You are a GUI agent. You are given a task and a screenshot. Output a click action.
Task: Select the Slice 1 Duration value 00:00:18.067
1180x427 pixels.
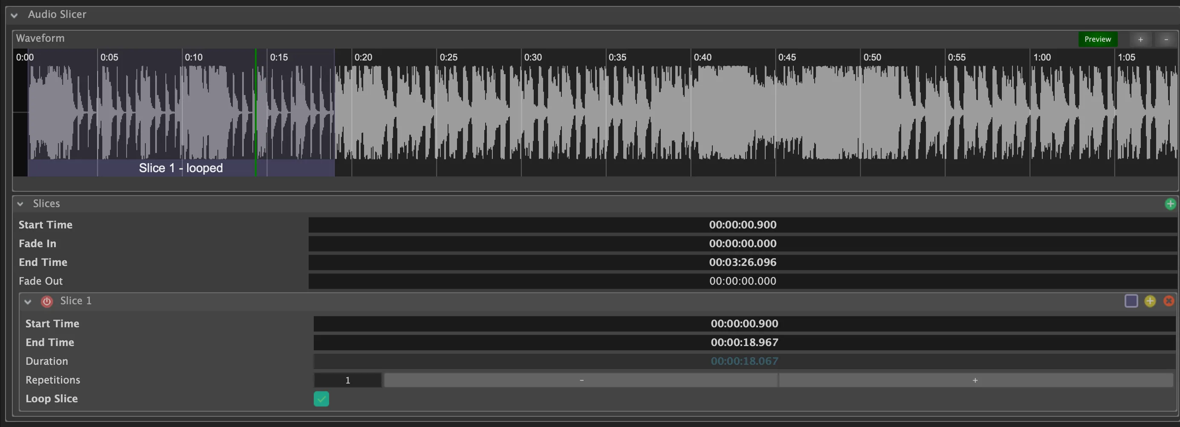pos(744,361)
